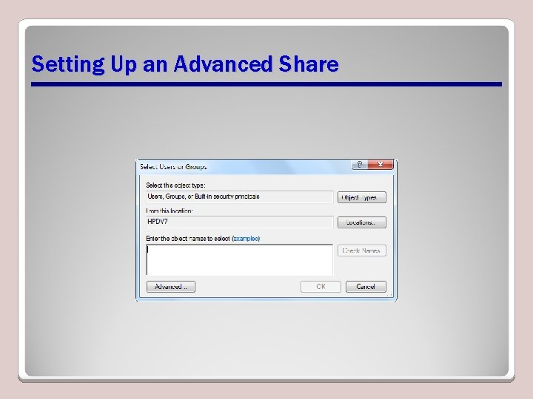This screenshot has height=399, width=533.
Task: Click the object type field text
Action: pos(204,197)
